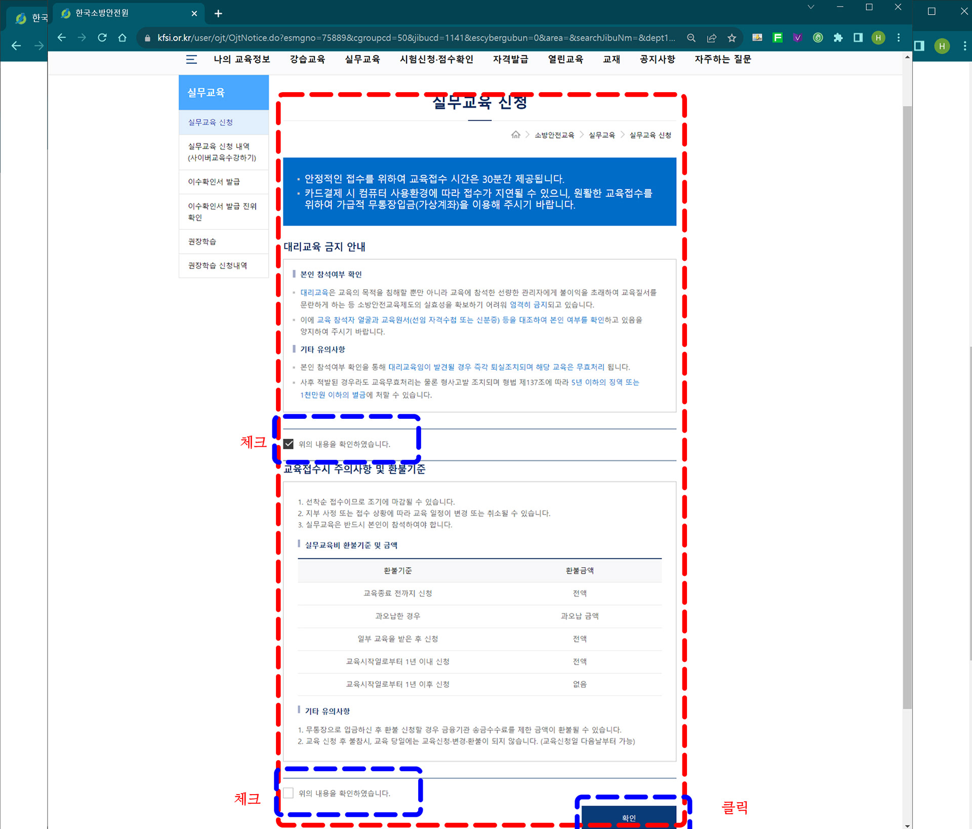The image size is (972, 829).
Task: Check the bottom 위의 내용을 확인하였습니다 checkbox
Action: pyautogui.click(x=289, y=793)
